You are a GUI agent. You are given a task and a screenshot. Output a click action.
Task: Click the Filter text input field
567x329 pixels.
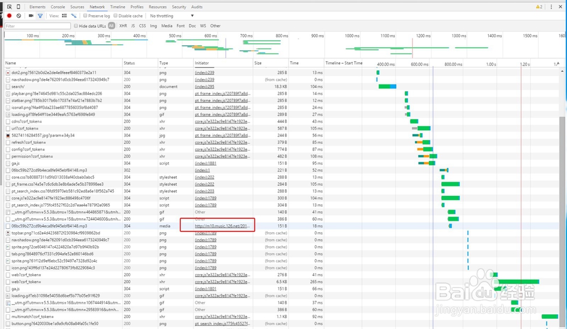pyautogui.click(x=37, y=26)
